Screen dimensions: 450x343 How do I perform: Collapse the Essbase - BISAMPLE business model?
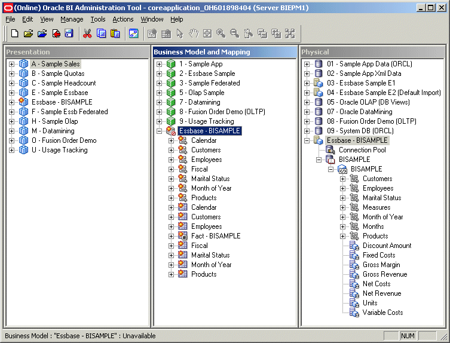[x=159, y=131]
